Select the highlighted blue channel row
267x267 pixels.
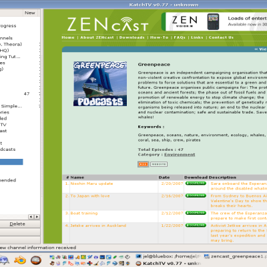[x=11, y=162]
